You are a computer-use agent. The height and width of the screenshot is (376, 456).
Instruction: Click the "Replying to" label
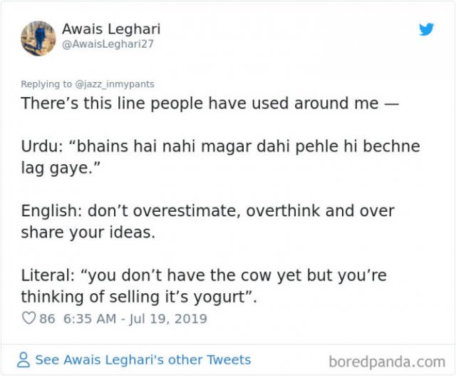tap(46, 84)
